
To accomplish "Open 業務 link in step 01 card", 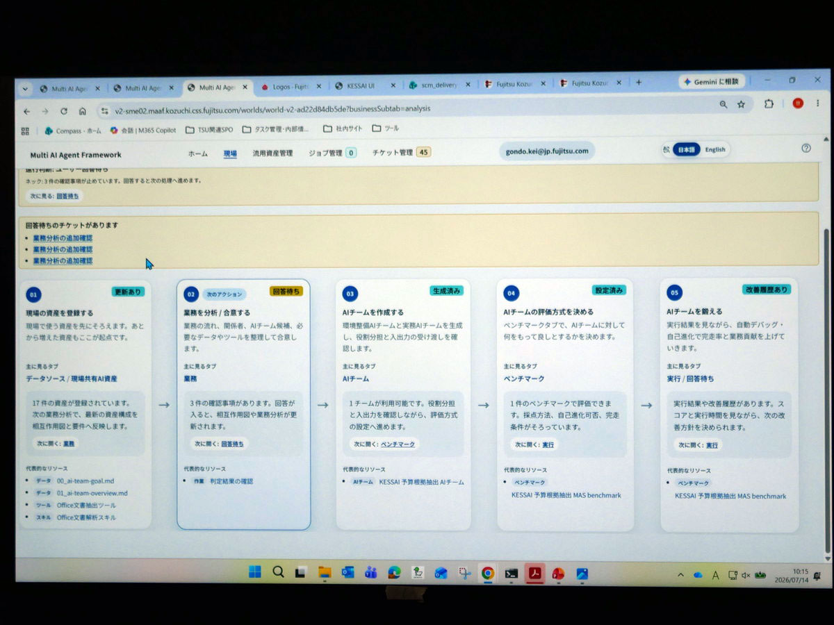I will click(x=69, y=443).
